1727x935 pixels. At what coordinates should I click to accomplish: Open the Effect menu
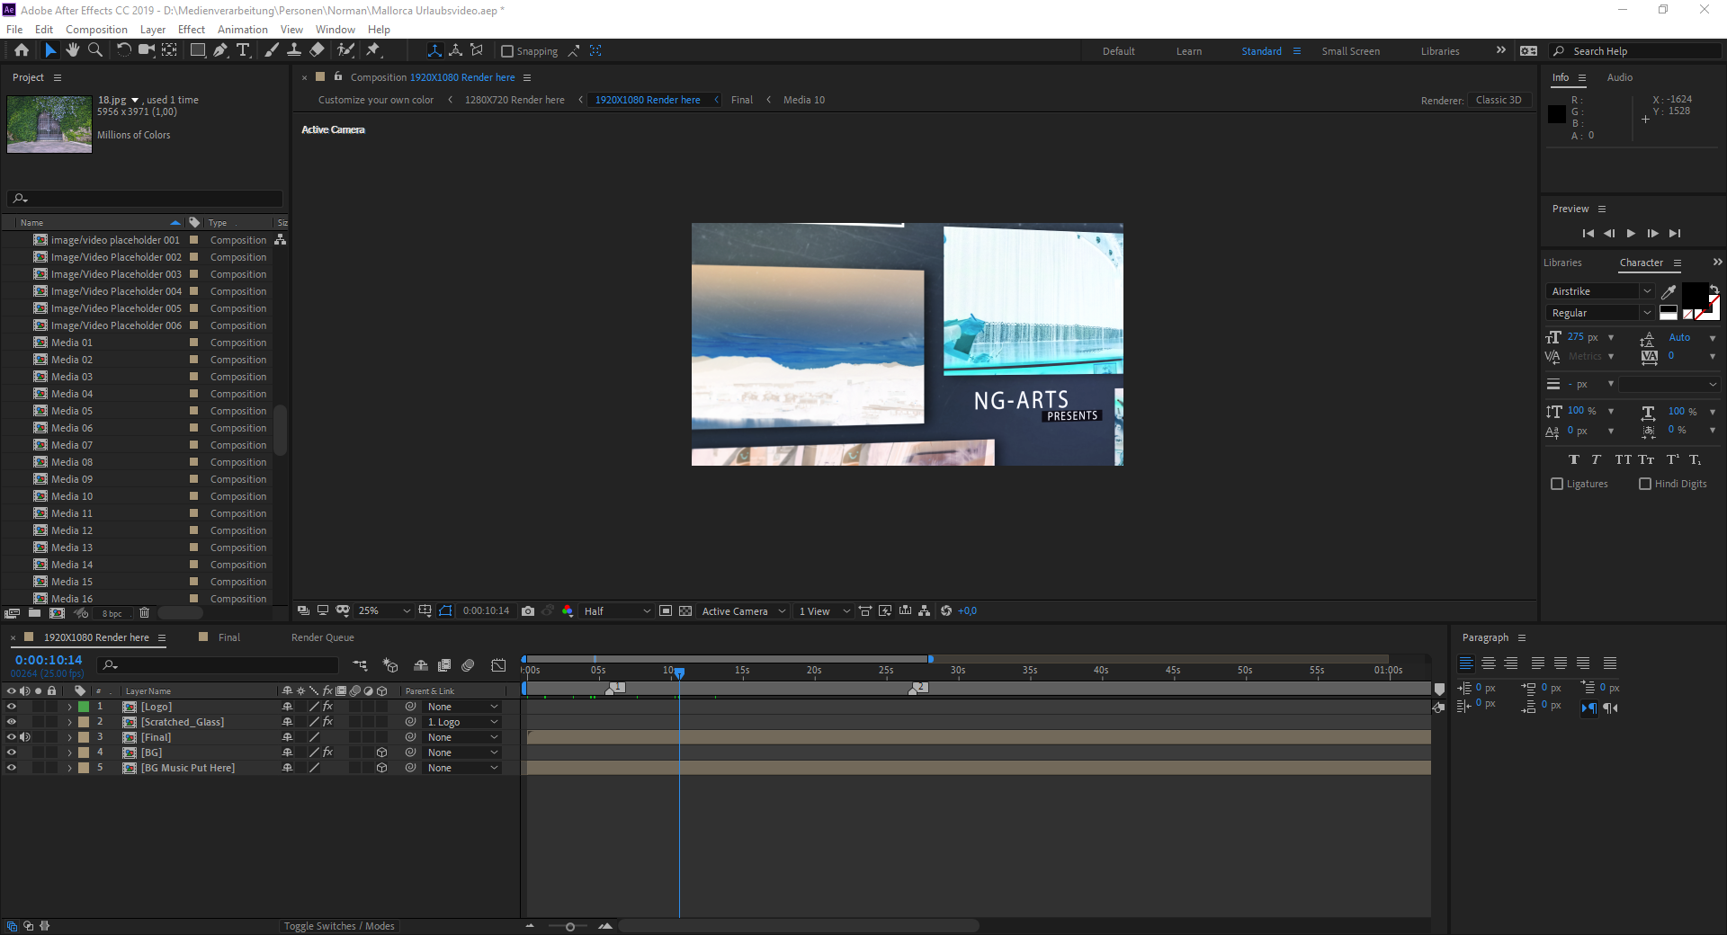tap(192, 30)
